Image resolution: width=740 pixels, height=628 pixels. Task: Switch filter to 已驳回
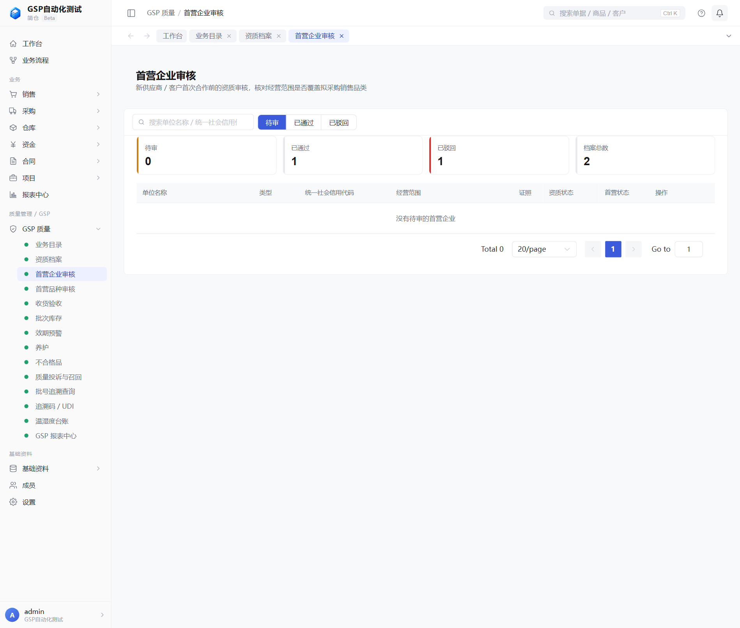(338, 123)
